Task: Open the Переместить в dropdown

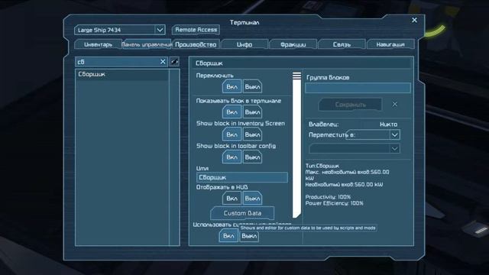Action: 373,134
